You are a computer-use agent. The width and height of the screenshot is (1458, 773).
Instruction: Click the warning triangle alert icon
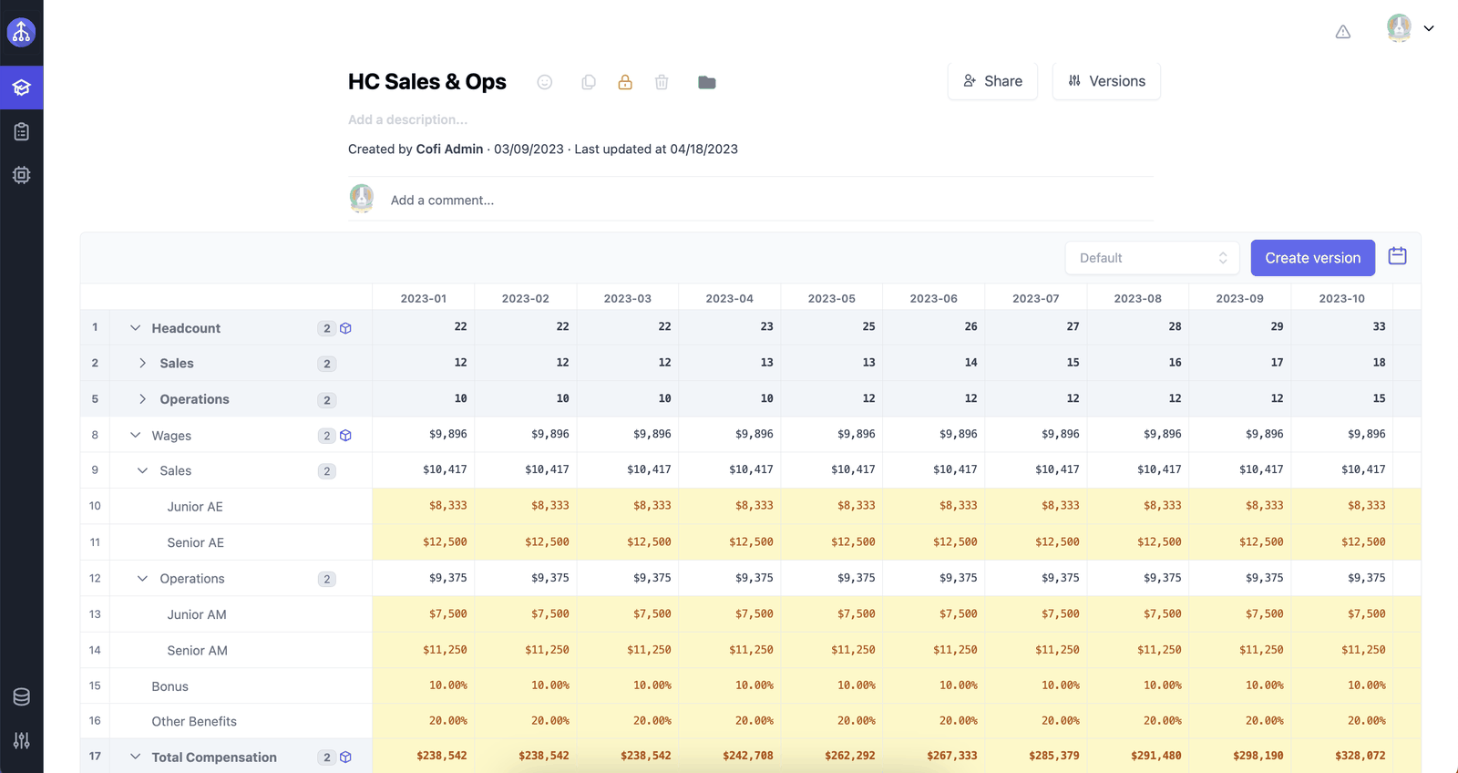(x=1343, y=32)
